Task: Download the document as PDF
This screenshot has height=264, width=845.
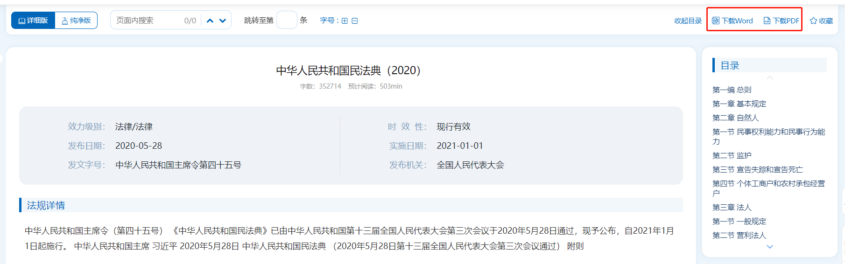Action: coord(781,21)
